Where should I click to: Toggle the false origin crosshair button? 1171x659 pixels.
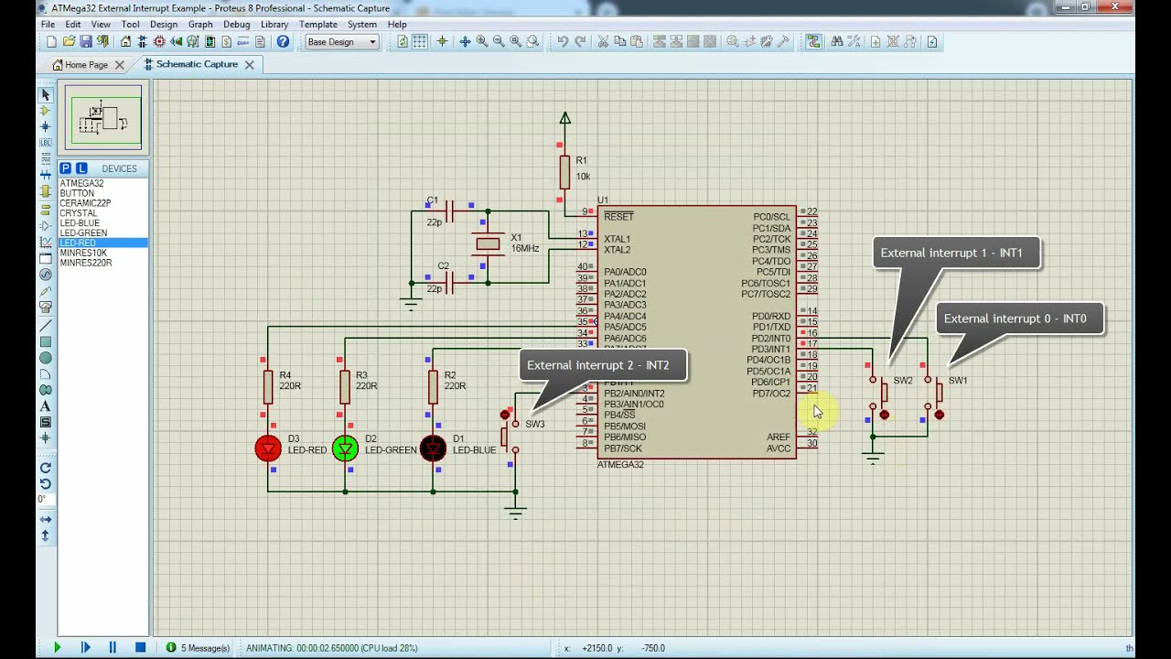(x=443, y=42)
